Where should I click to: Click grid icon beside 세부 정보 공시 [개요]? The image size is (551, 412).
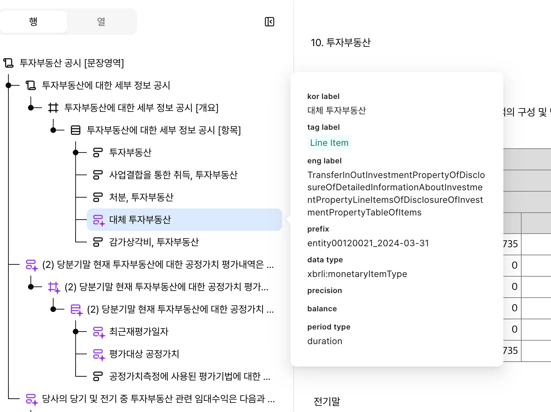pyautogui.click(x=53, y=108)
